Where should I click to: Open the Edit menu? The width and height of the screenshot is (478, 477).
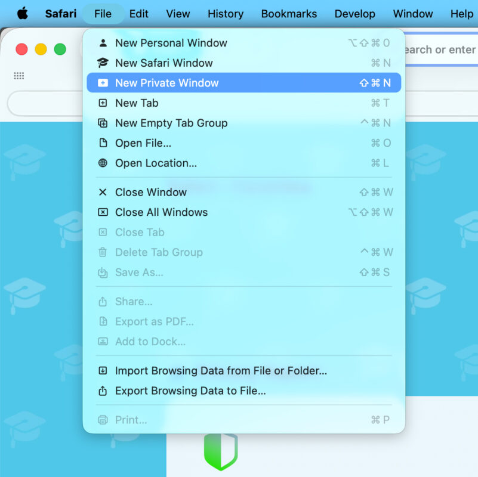138,14
